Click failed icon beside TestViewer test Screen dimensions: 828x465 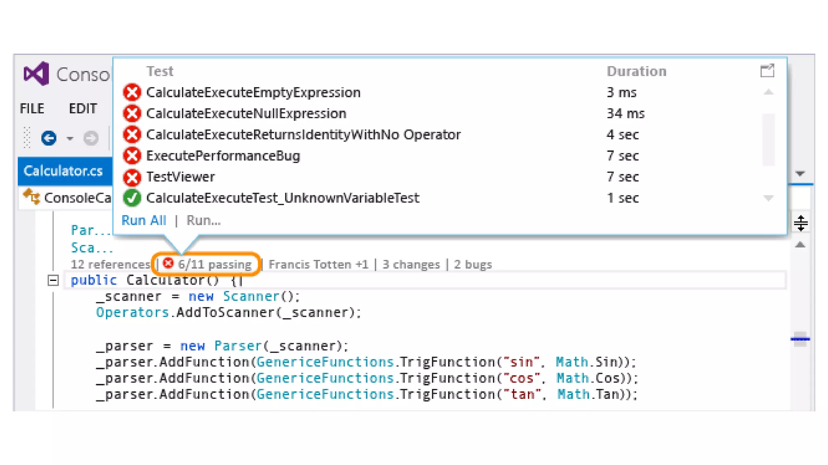click(132, 177)
